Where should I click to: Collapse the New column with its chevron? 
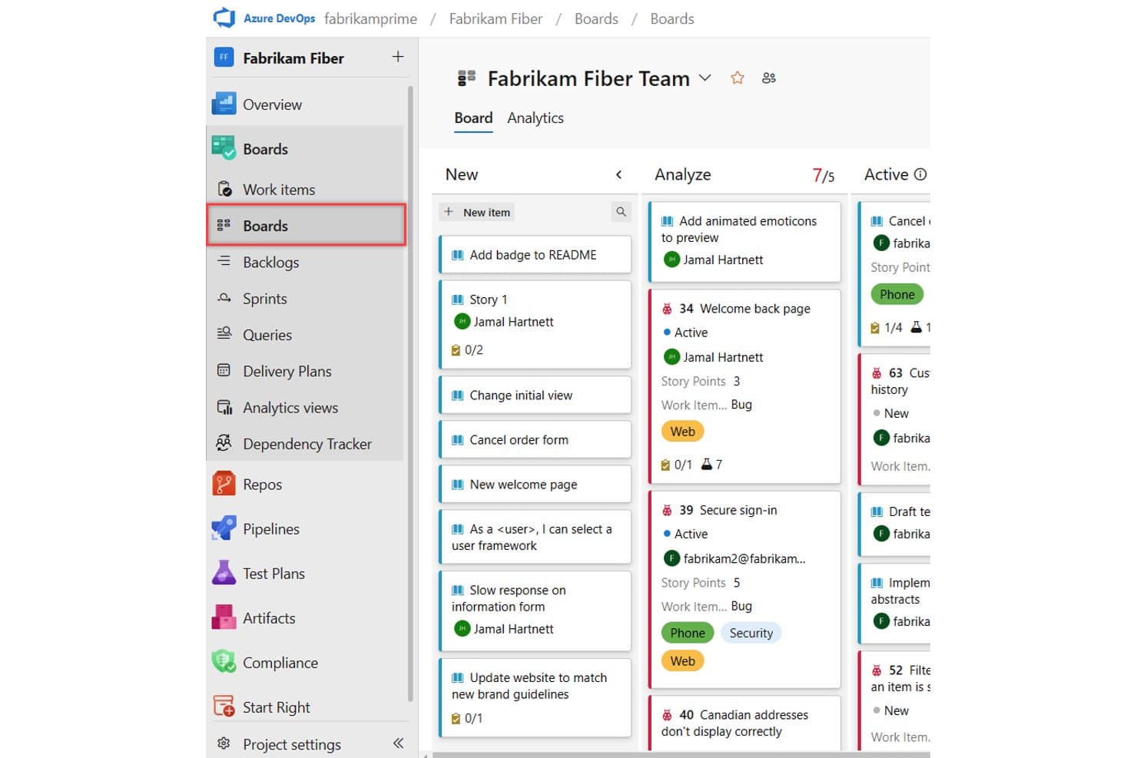pos(618,174)
